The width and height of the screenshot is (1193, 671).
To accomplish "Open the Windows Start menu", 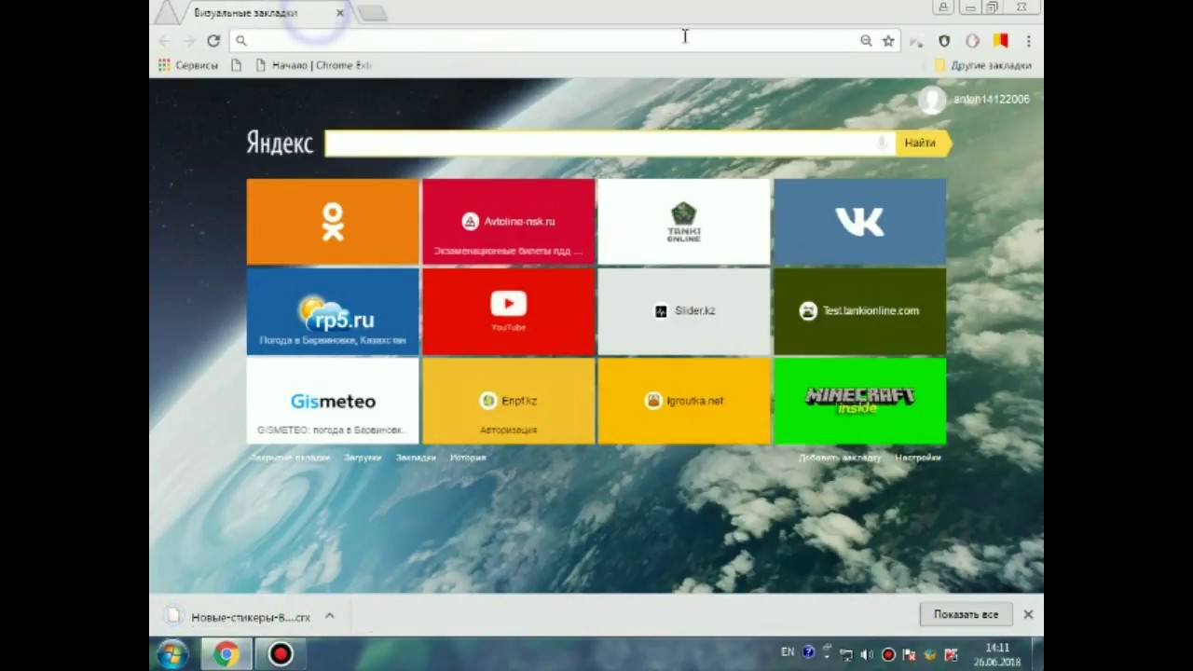I will (172, 654).
